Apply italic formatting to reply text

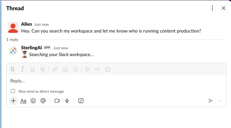coord(23,69)
